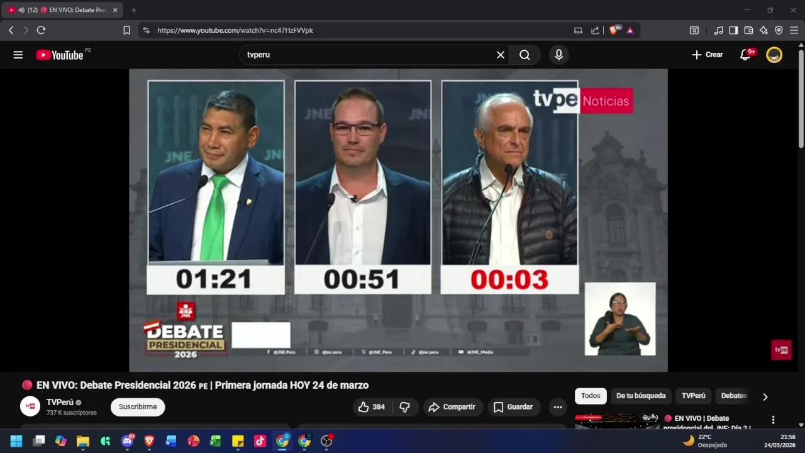Image resolution: width=805 pixels, height=453 pixels.
Task: Open File Explorer from taskbar
Action: click(x=83, y=441)
